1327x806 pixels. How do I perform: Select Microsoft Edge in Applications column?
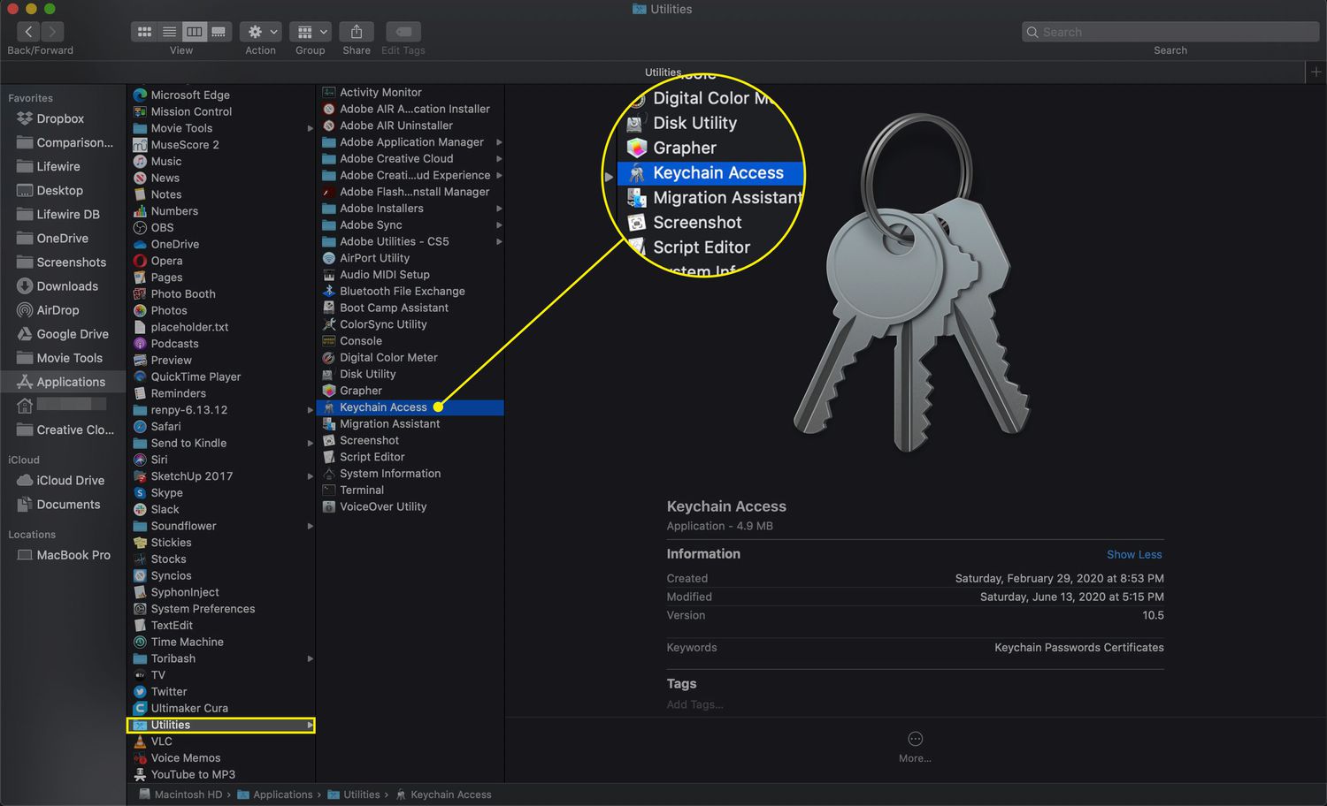190,95
